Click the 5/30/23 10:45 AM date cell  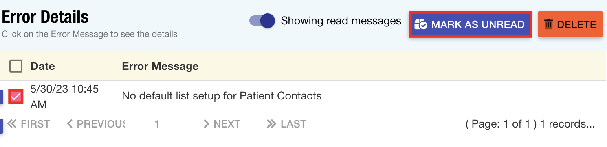click(65, 97)
